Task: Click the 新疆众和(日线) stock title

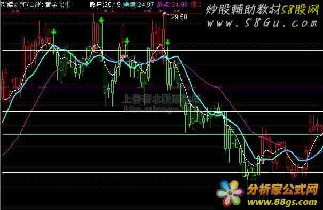Action: tap(22, 4)
